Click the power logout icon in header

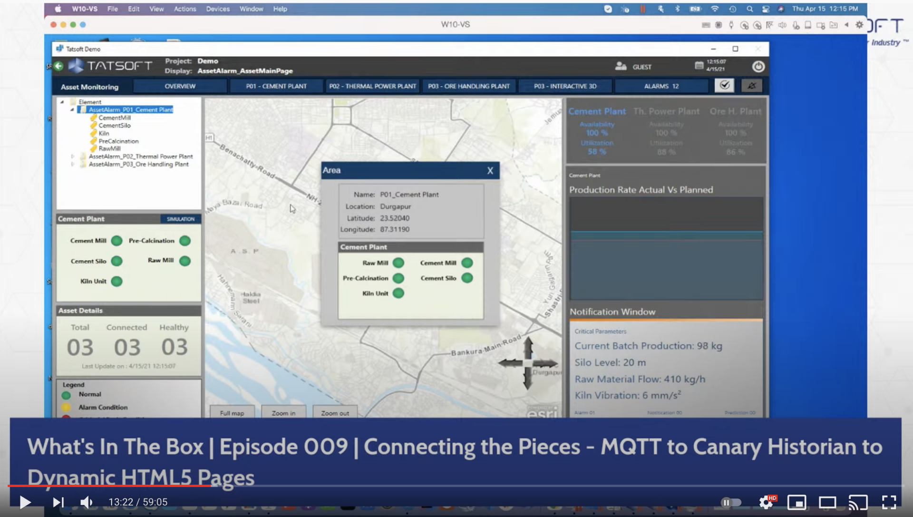(758, 66)
